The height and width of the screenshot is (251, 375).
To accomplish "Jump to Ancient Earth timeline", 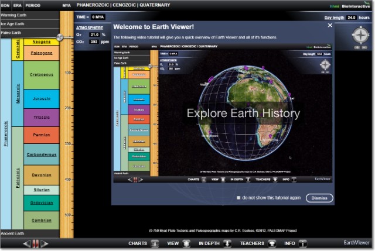I will click(x=29, y=234).
